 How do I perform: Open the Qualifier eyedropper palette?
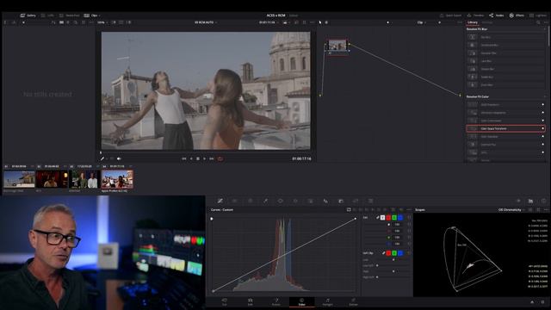point(266,201)
